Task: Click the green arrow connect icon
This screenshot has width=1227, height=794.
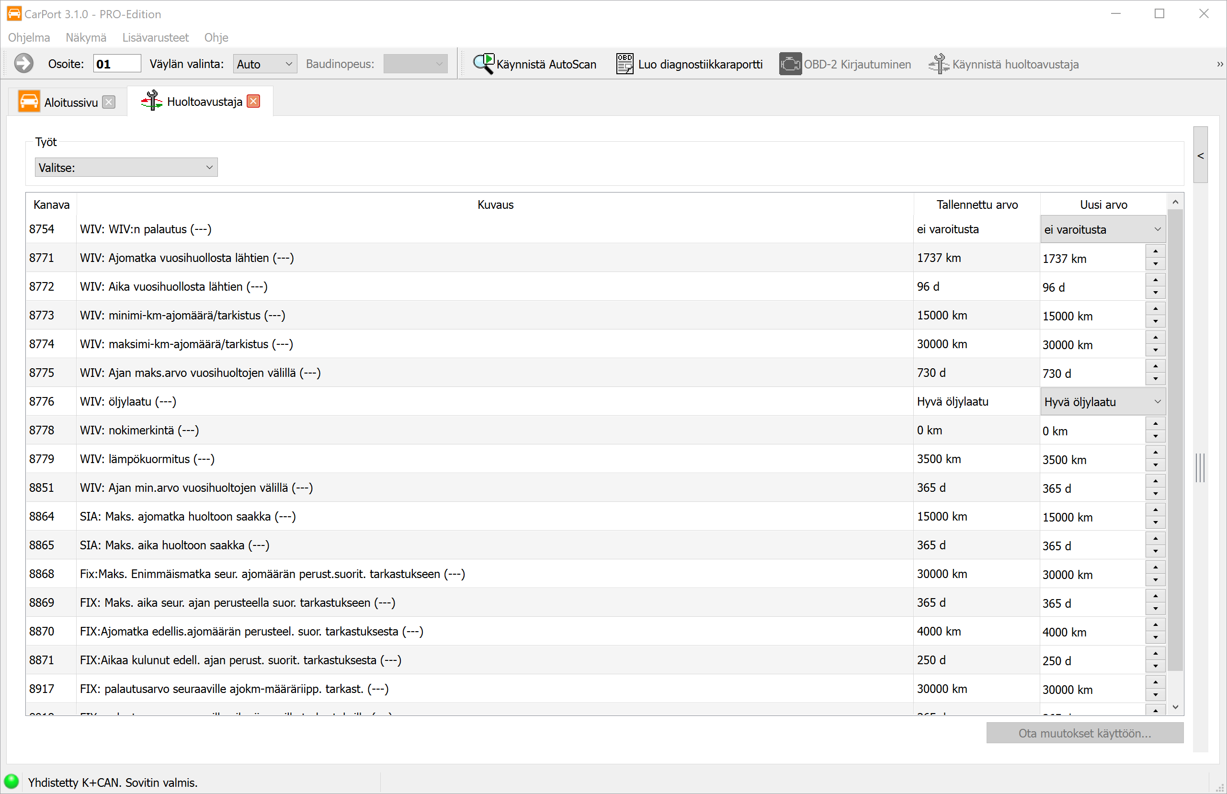Action: click(24, 64)
